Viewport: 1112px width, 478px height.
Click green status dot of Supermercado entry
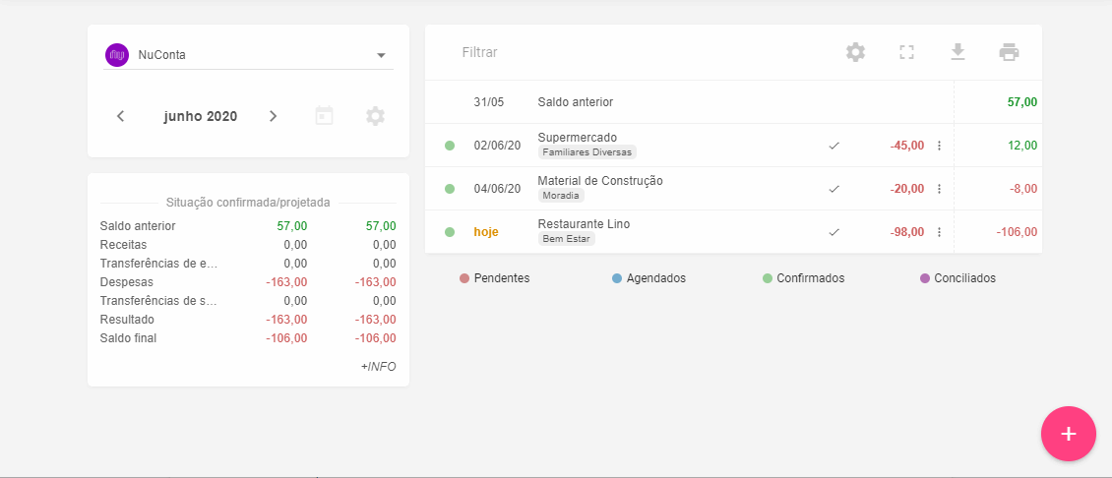(x=450, y=146)
